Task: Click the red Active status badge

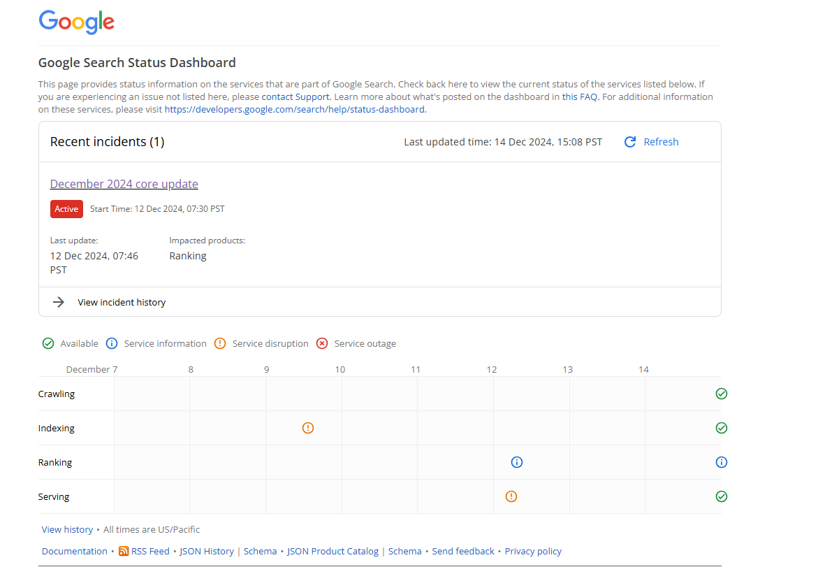Action: tap(66, 209)
